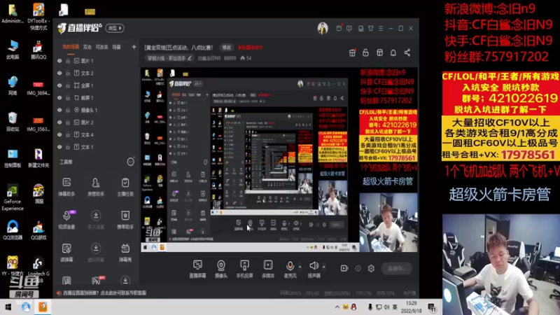560x315 pixels.
Task: Add a 直播屏幕 screen capture source
Action: (x=197, y=269)
